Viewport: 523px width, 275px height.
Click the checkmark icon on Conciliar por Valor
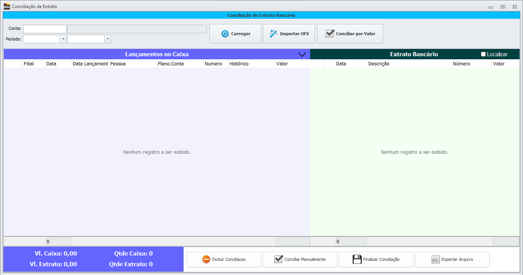330,34
